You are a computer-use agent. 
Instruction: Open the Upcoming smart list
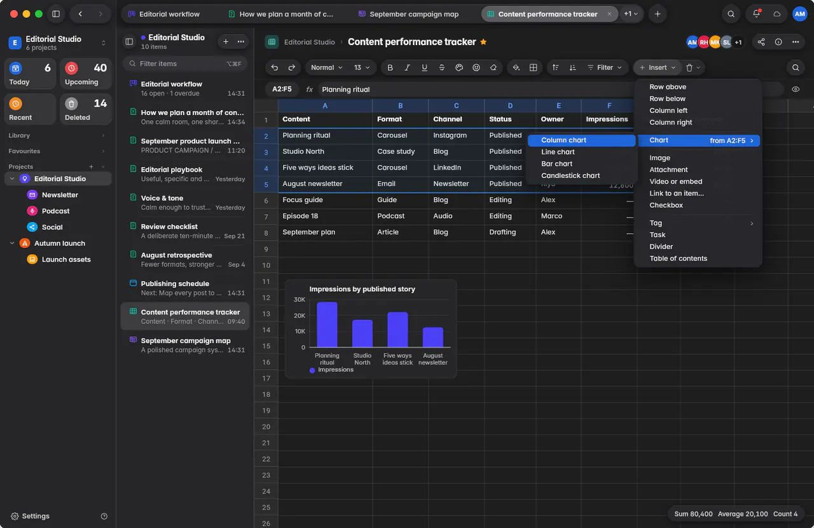[86, 74]
